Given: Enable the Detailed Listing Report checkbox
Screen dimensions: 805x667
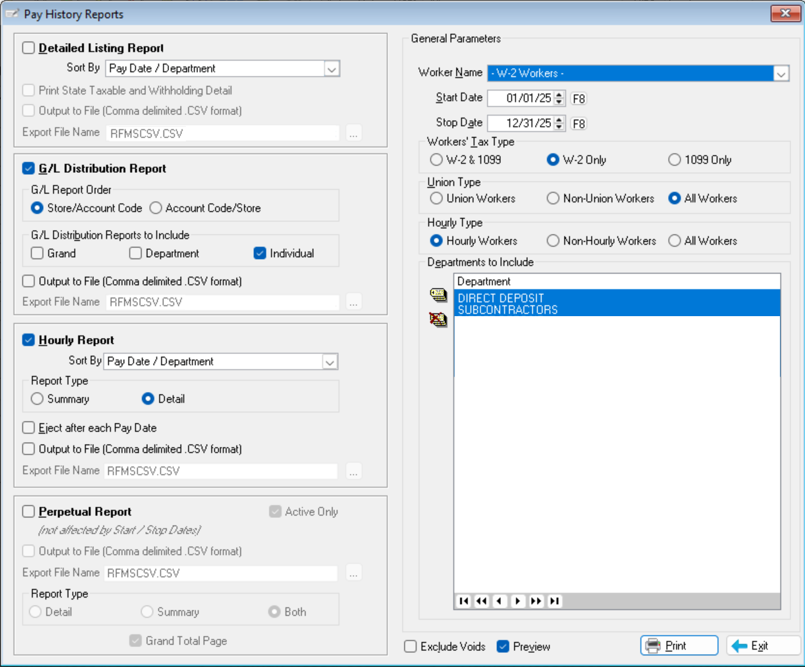Looking at the screenshot, I should click(28, 48).
